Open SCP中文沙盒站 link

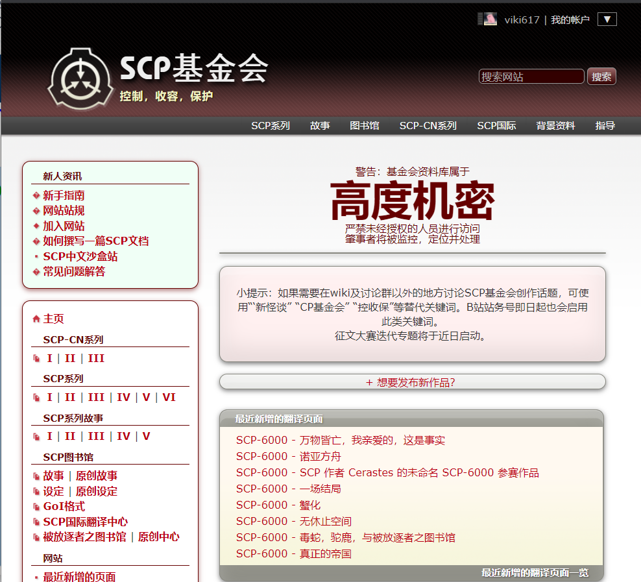[x=80, y=256]
